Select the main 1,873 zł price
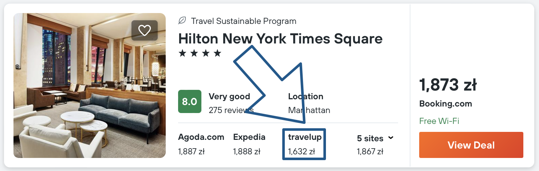 pyautogui.click(x=448, y=85)
